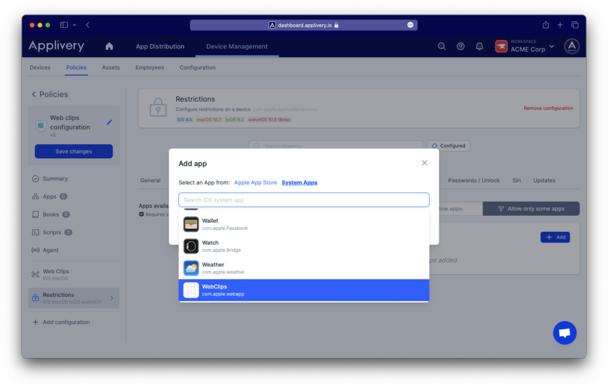Click the address bar
Viewport: 608px width, 387px height.
(303, 25)
